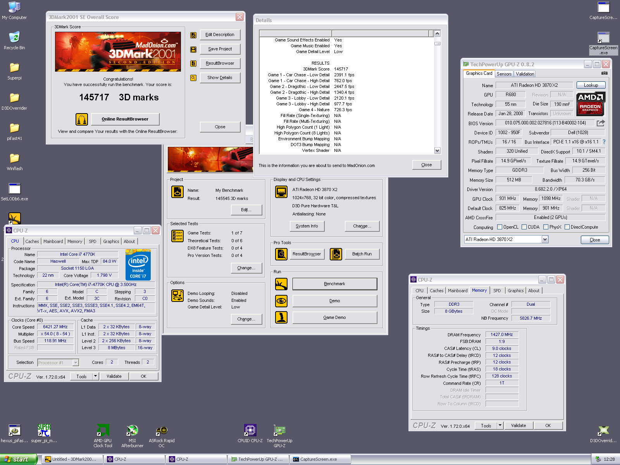Image resolution: width=620 pixels, height=465 pixels.
Task: Open the AMD GPU Clock Tool desktop icon
Action: [x=103, y=436]
